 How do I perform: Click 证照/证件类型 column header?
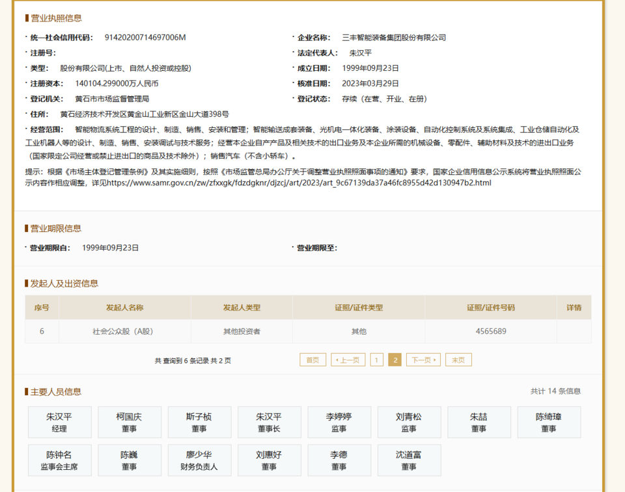(x=359, y=307)
